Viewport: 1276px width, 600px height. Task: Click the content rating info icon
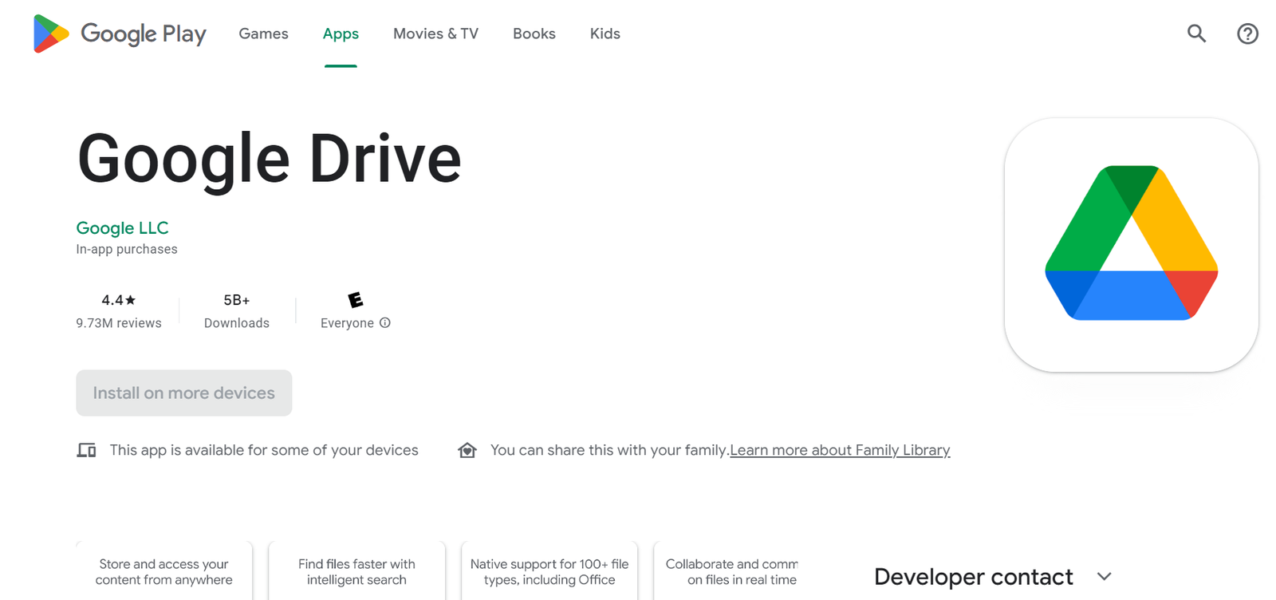385,322
